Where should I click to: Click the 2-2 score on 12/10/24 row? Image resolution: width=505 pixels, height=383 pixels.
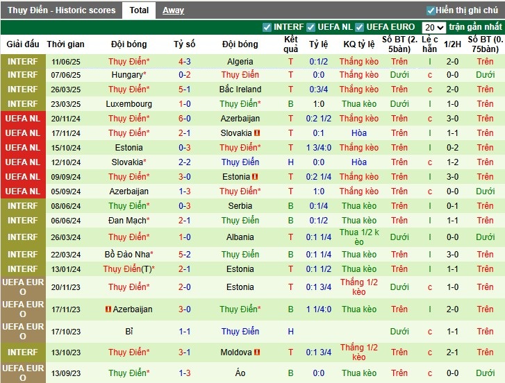(x=185, y=162)
